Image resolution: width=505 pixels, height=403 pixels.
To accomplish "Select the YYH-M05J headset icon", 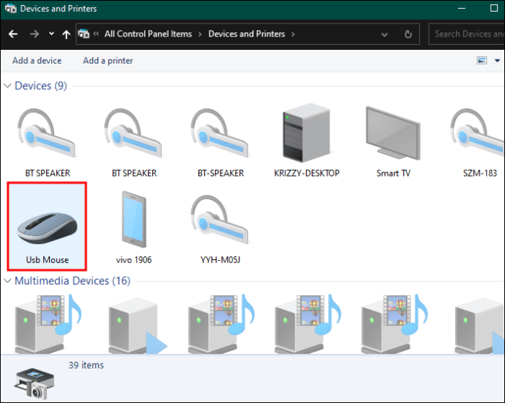I will tap(220, 220).
